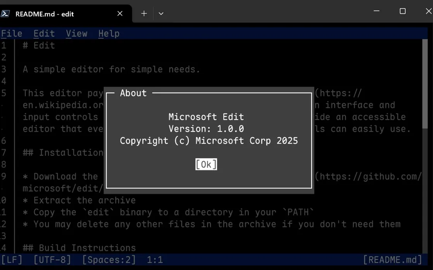Expand the new tab profile dropdown
433x270 pixels.
click(161, 13)
